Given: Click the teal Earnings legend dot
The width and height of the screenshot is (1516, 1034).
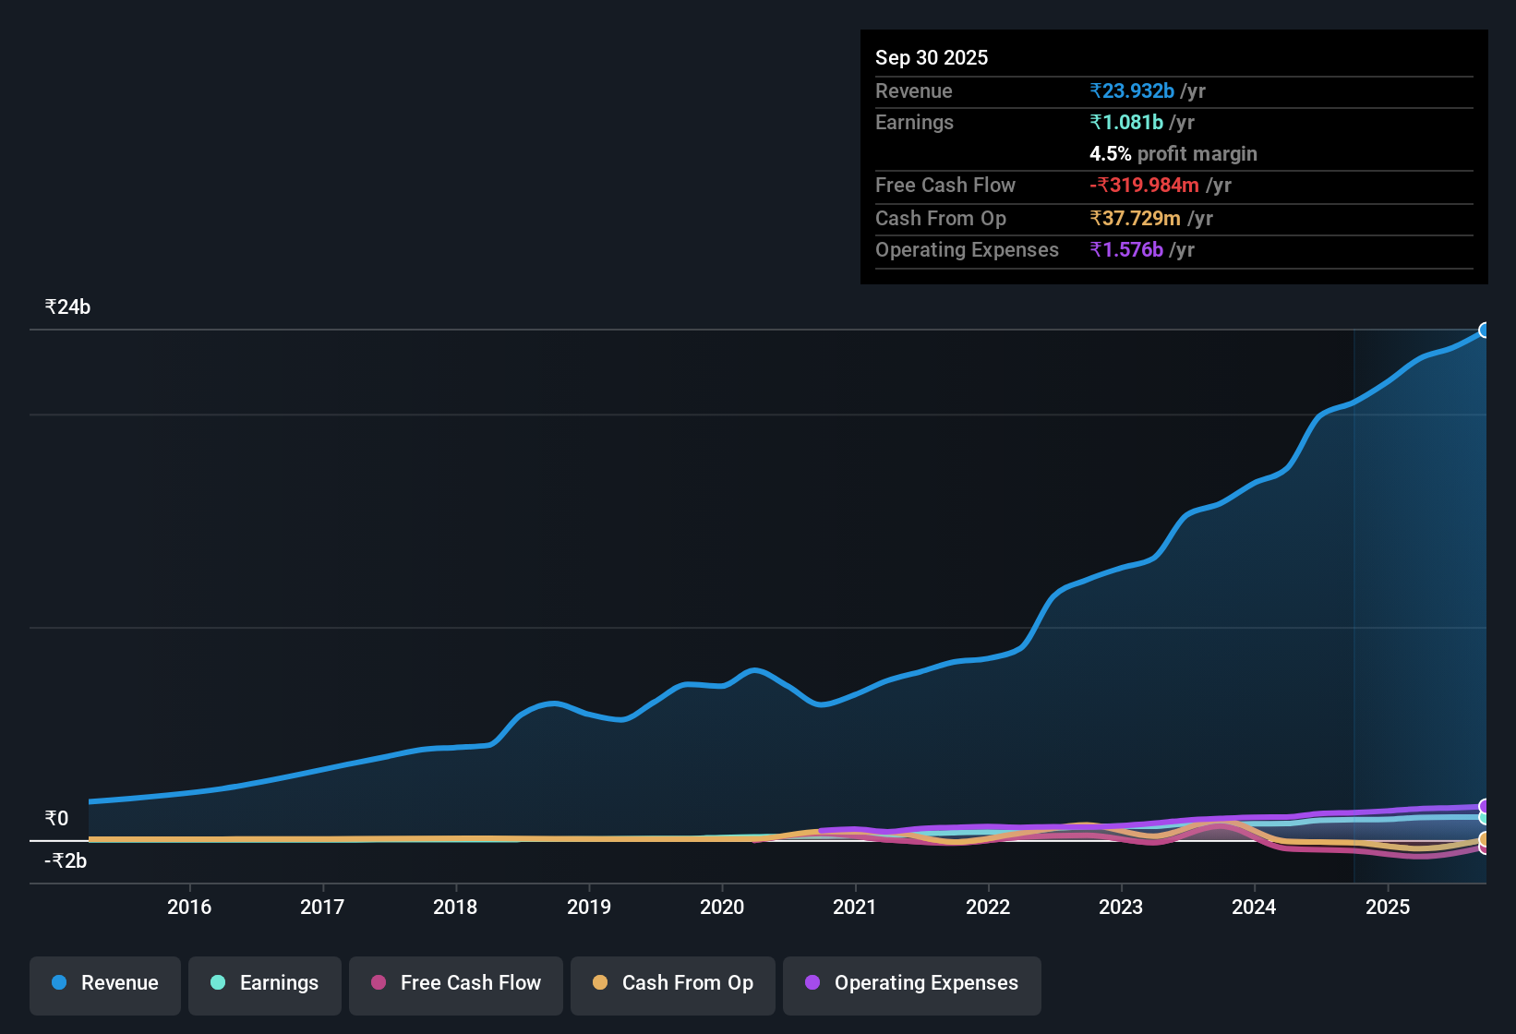Looking at the screenshot, I should click(x=218, y=983).
